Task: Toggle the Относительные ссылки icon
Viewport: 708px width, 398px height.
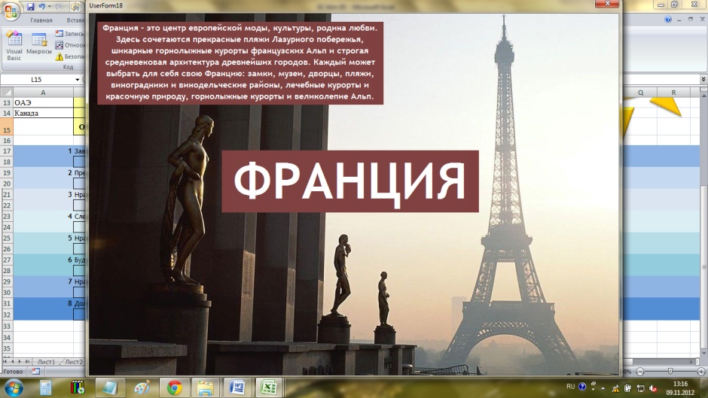Action: [x=60, y=45]
